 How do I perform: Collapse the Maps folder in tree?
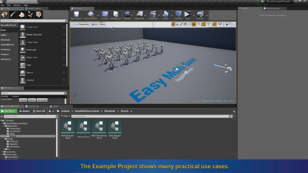click(4, 139)
